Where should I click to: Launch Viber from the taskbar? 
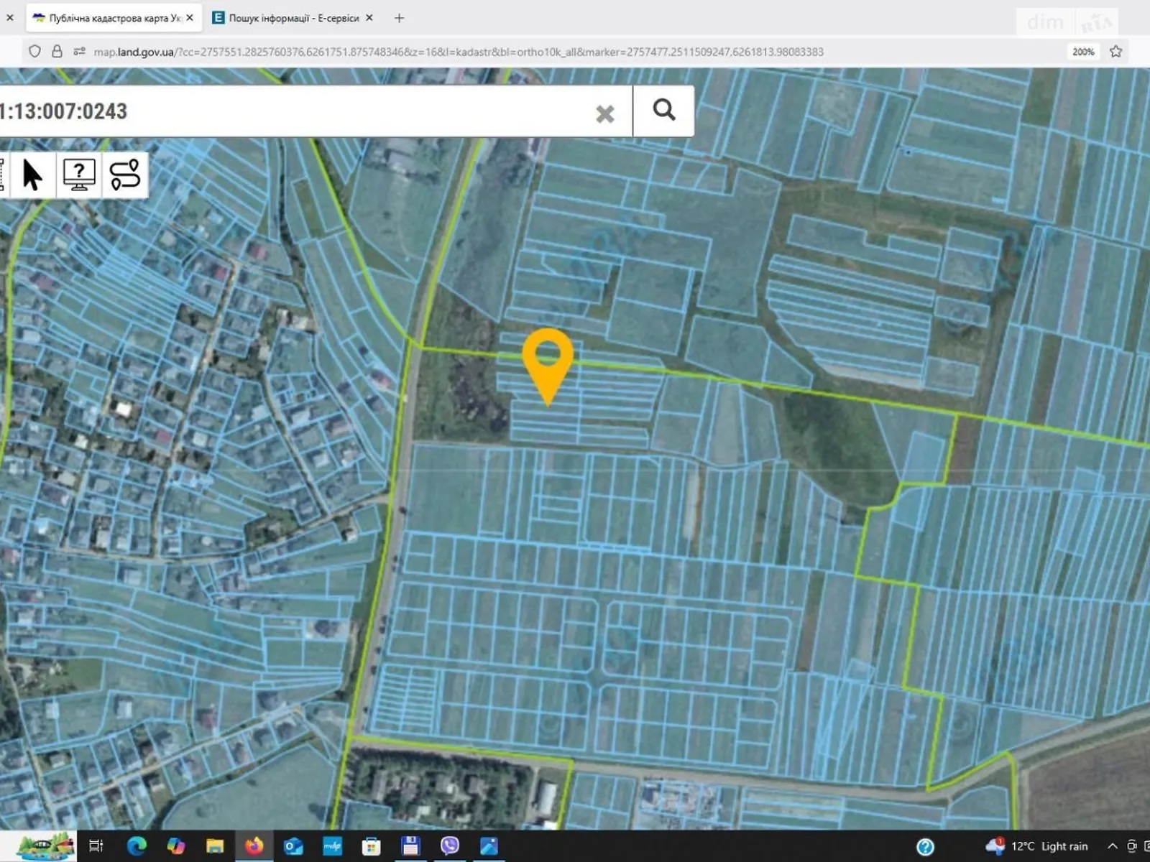[x=450, y=846]
